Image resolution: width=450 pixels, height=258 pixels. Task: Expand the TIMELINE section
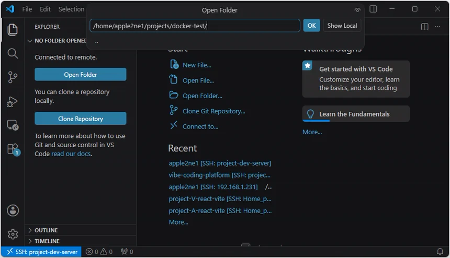tap(29, 241)
